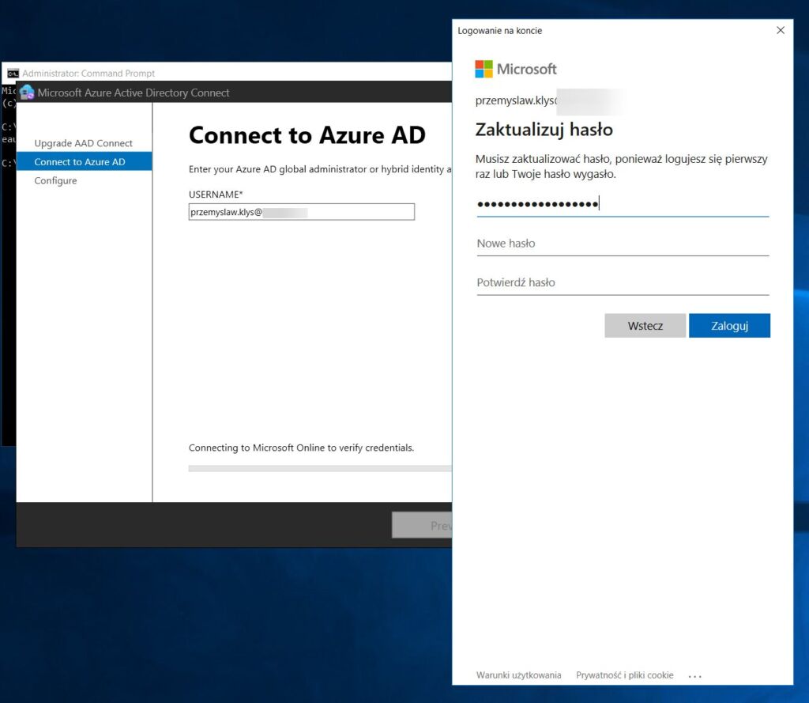Click the Azure AD Connect title bar icon
The image size is (809, 703).
26,93
